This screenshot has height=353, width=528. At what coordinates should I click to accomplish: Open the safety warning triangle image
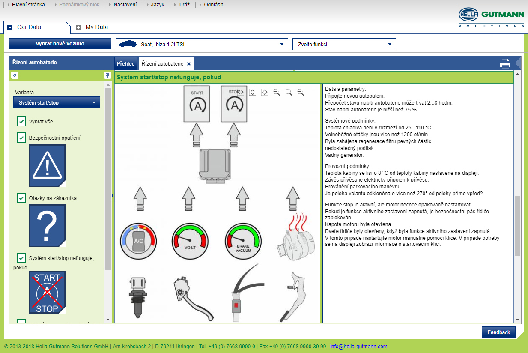pos(47,166)
